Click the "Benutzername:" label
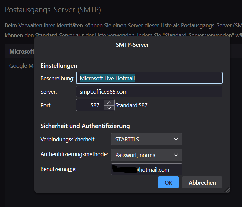The image size is (242, 207). click(58, 169)
